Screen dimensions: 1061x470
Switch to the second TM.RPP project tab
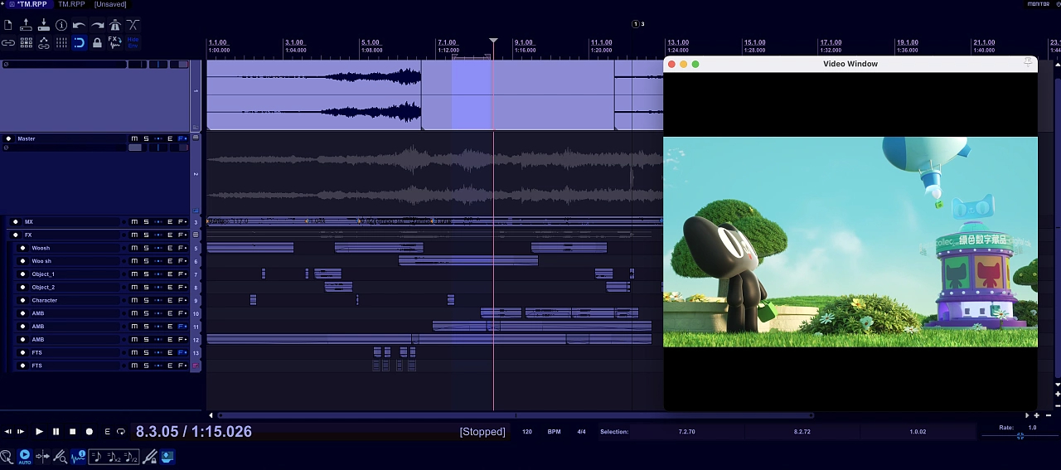(71, 4)
